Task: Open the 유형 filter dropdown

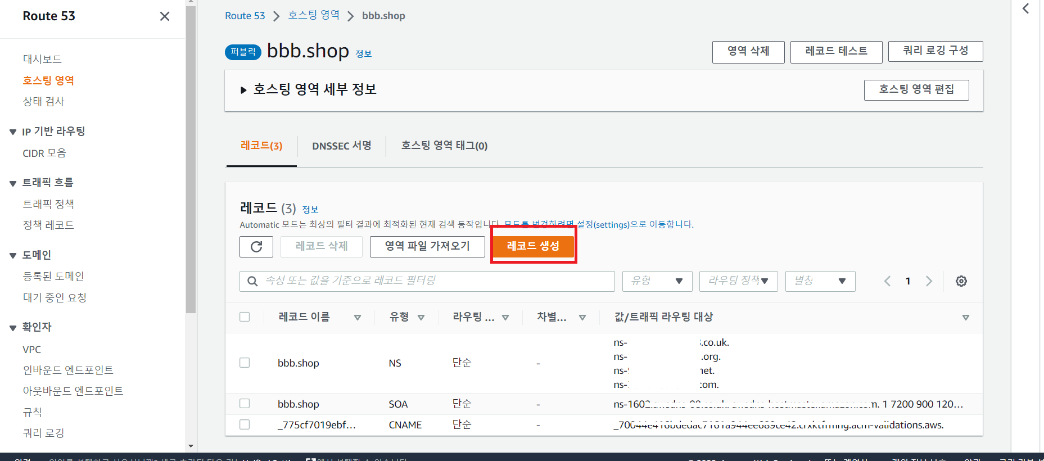Action: point(657,281)
